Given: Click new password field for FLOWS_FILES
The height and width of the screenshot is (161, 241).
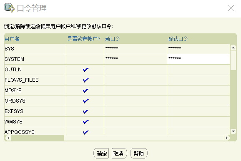Looking at the screenshot, I should click(x=136, y=80).
